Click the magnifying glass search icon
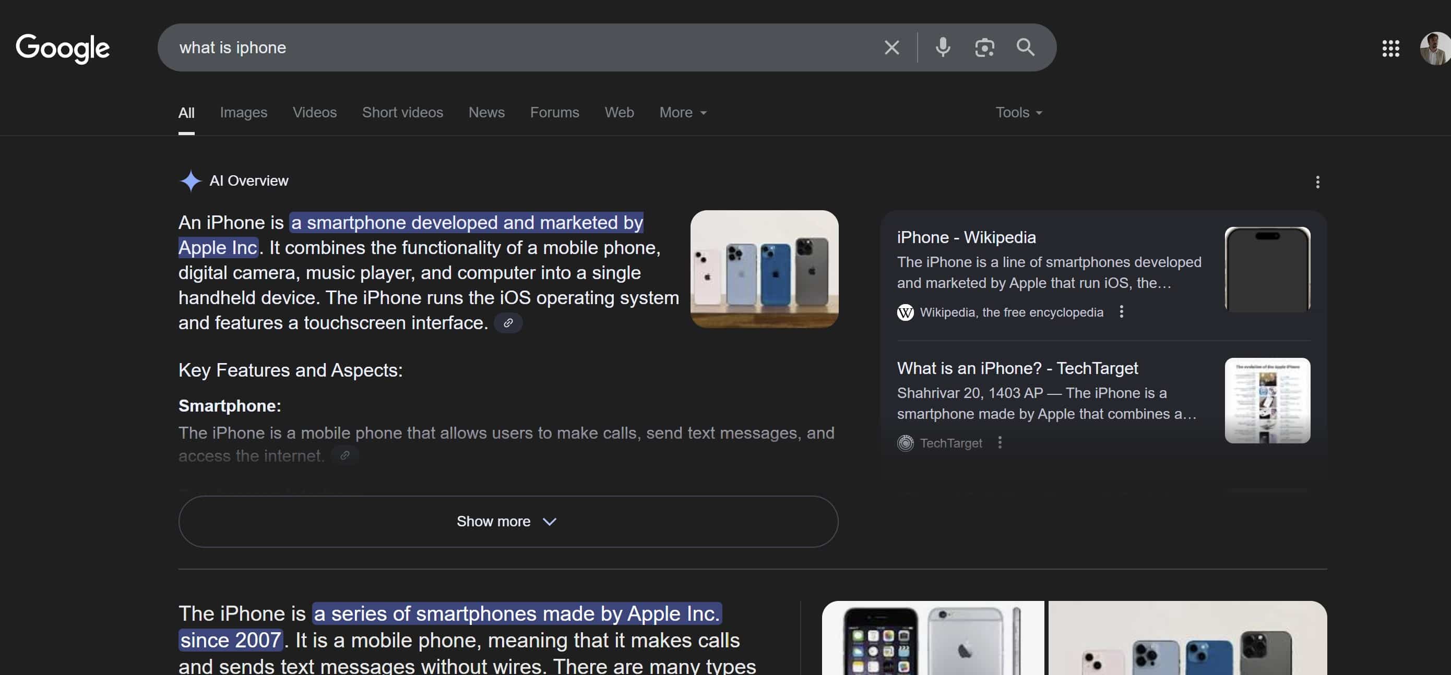Screen dimensions: 1451x675 pyautogui.click(x=1025, y=47)
